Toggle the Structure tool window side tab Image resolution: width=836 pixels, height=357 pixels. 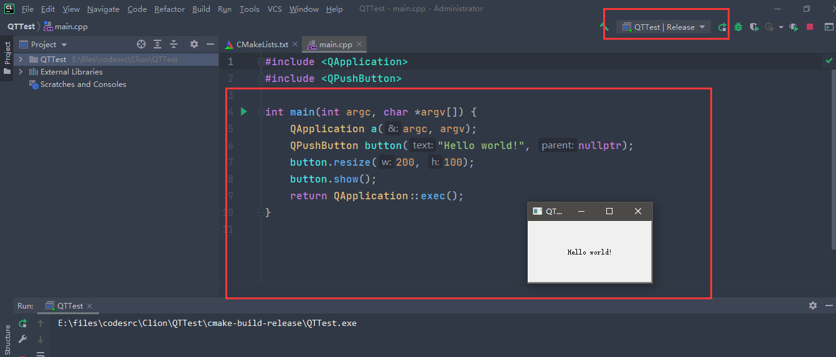[7, 340]
